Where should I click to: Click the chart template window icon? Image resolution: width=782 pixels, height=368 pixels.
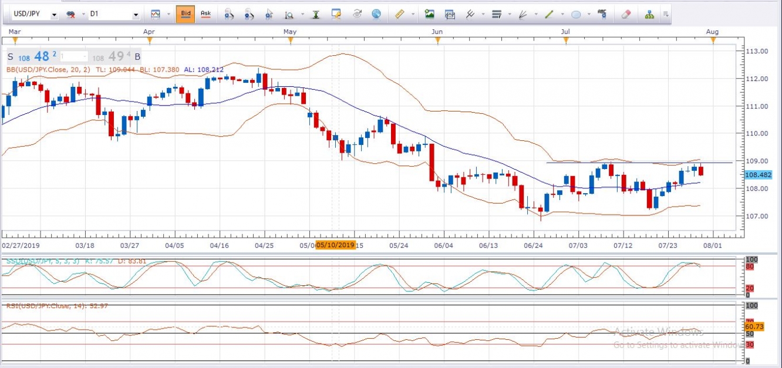(450, 13)
